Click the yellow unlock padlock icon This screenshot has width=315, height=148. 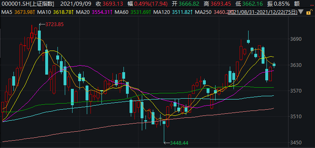308,13
